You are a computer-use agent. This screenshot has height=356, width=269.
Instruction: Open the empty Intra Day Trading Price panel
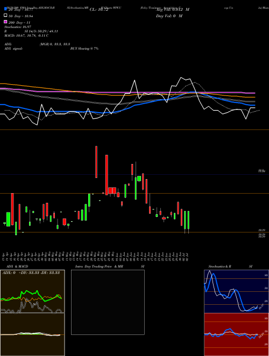tap(108, 302)
